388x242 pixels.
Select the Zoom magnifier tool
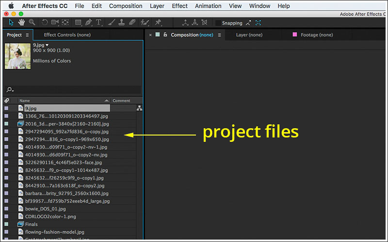coord(32,22)
